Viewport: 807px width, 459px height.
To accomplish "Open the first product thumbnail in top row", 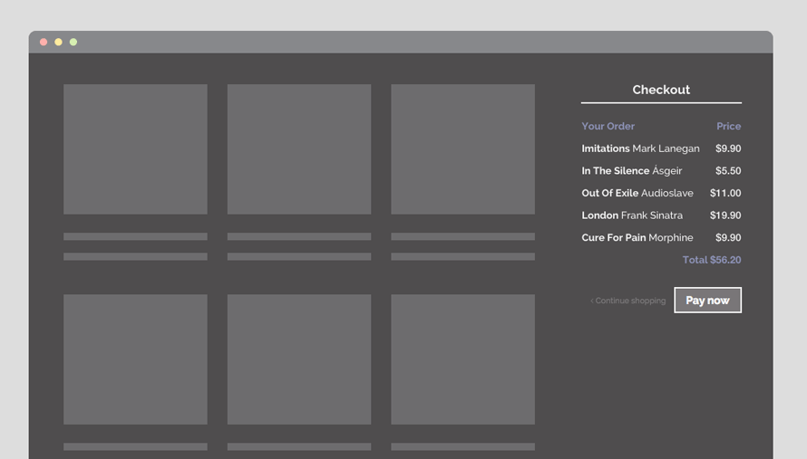I will (135, 149).
